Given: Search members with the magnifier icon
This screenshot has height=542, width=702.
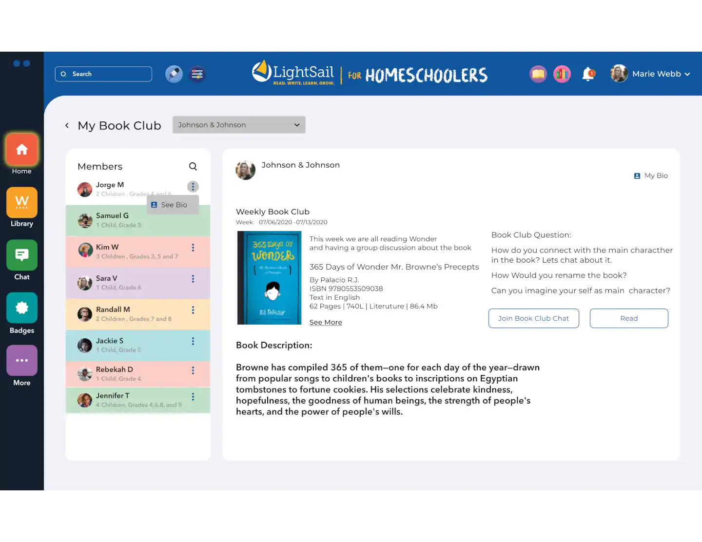Looking at the screenshot, I should 193,167.
